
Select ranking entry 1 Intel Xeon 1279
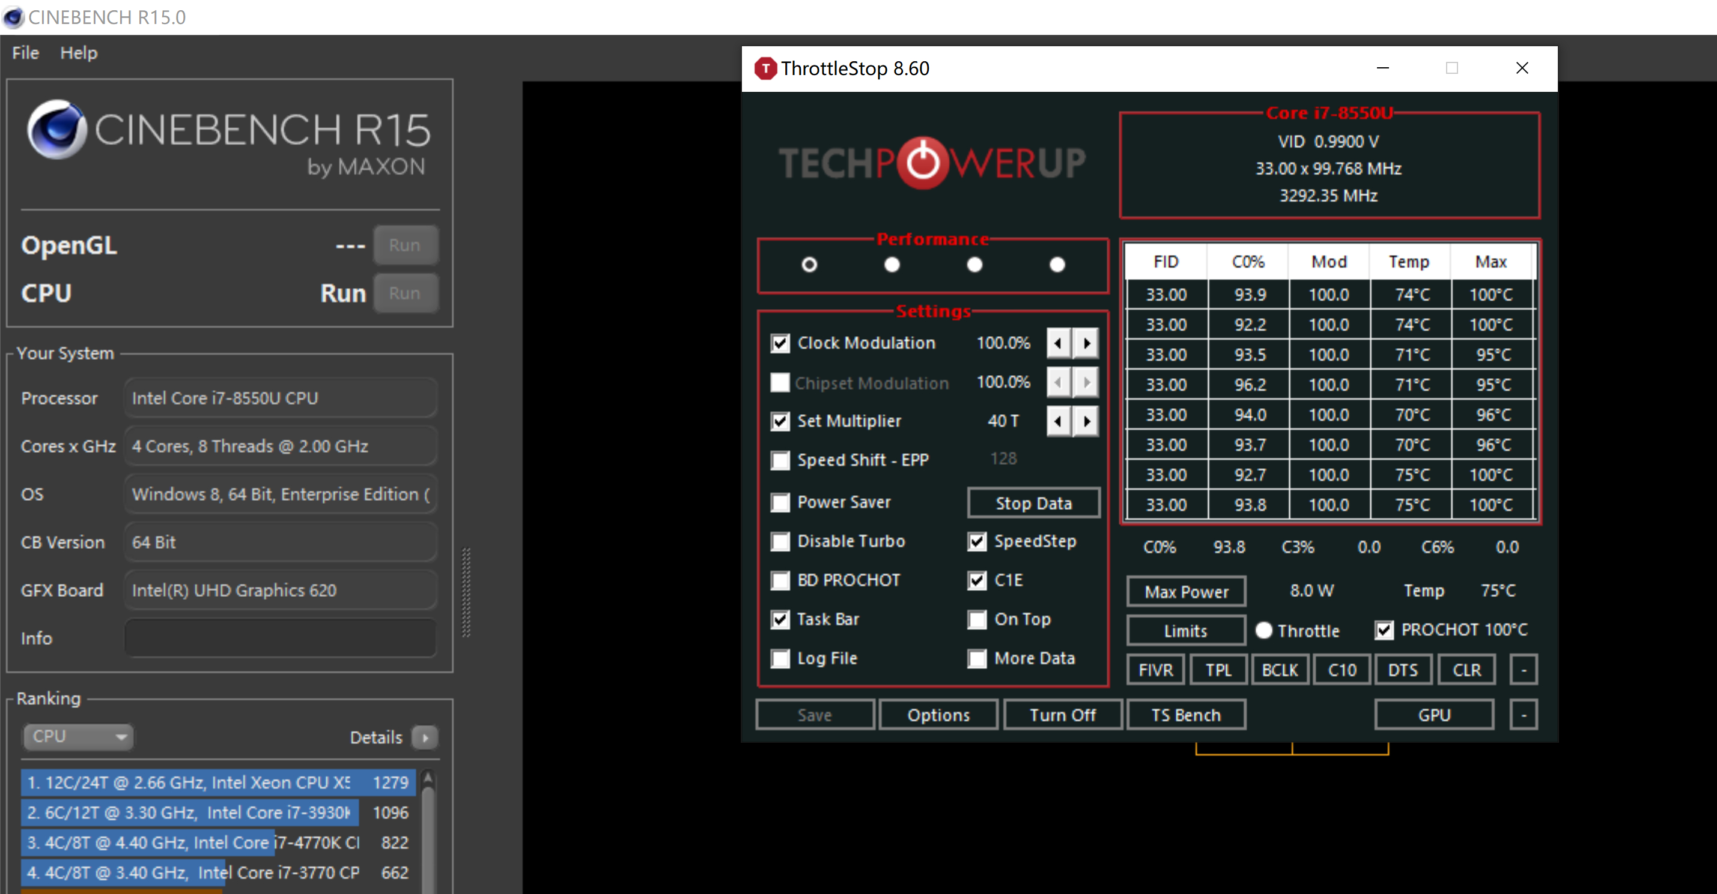pos(218,782)
